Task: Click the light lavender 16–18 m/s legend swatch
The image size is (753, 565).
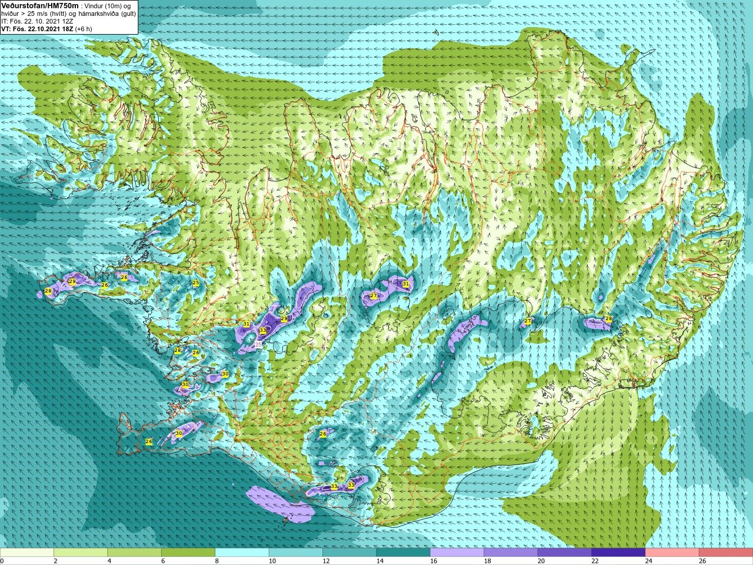Action: point(458,553)
